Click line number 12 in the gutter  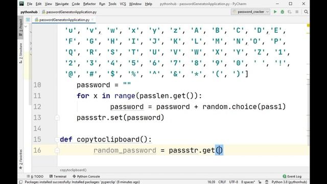(37, 107)
